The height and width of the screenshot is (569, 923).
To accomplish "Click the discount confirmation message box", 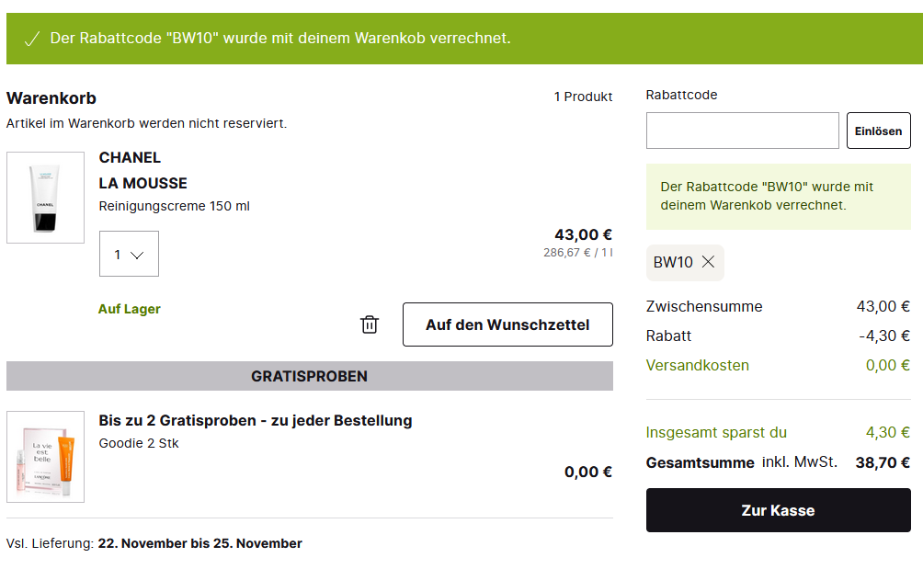I will coord(778,196).
